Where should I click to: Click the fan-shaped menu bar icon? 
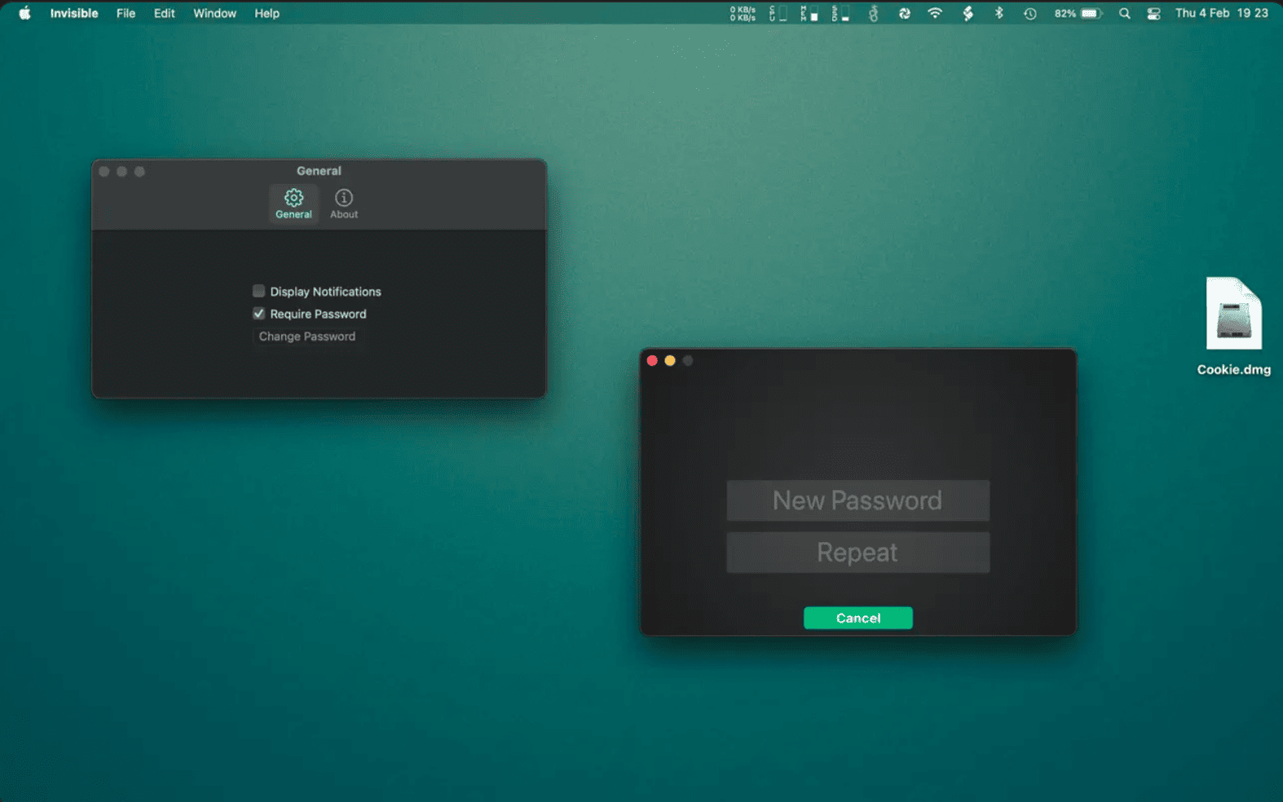904,13
